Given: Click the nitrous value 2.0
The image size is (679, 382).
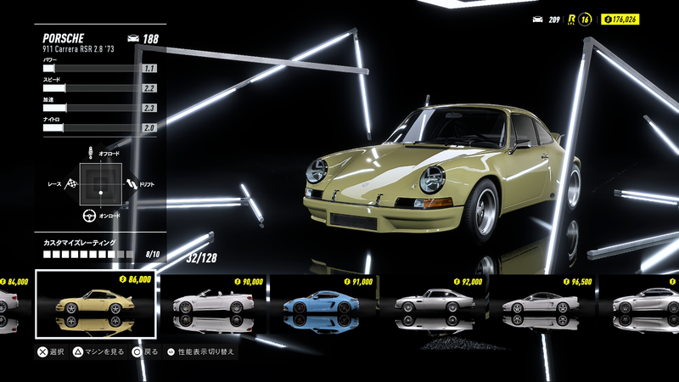Looking at the screenshot, I should (x=149, y=128).
